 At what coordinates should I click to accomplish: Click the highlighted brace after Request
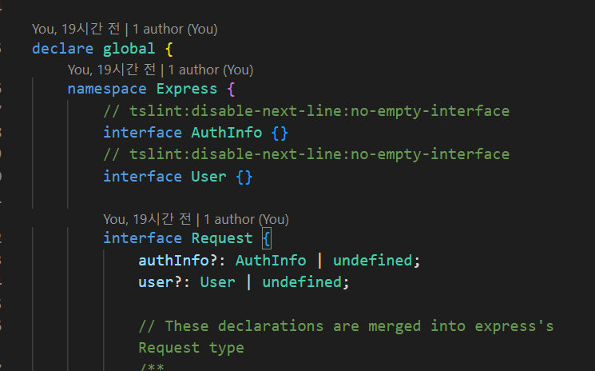267,238
